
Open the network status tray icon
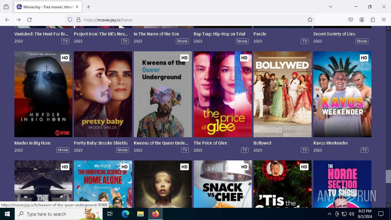[344, 214]
